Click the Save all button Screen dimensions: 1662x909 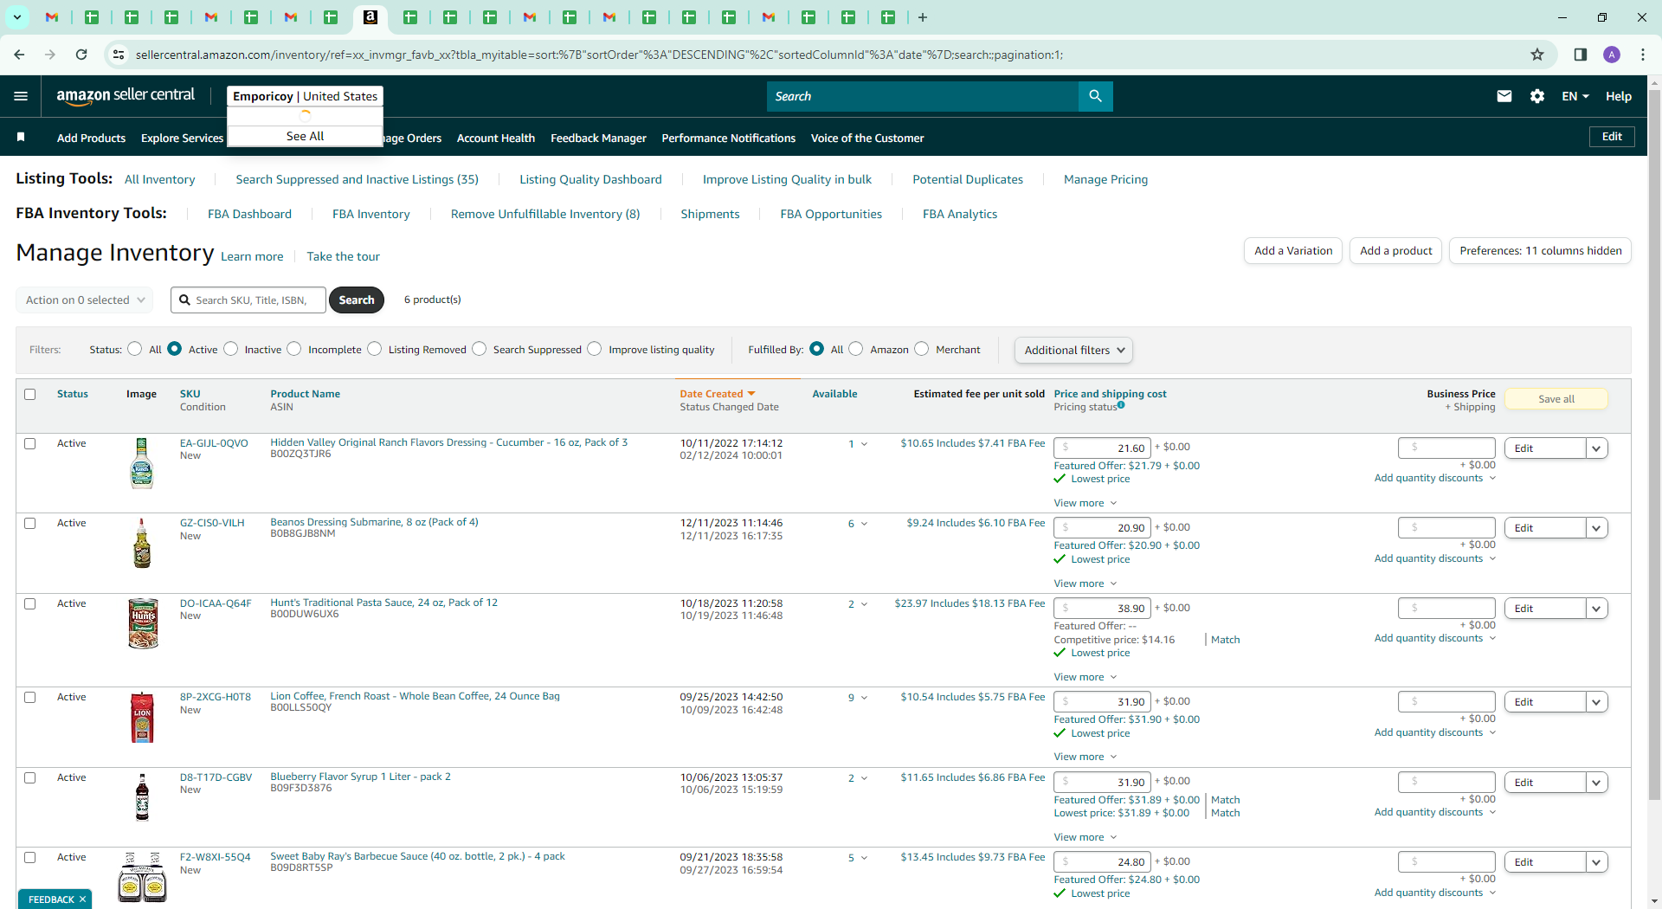coord(1556,399)
